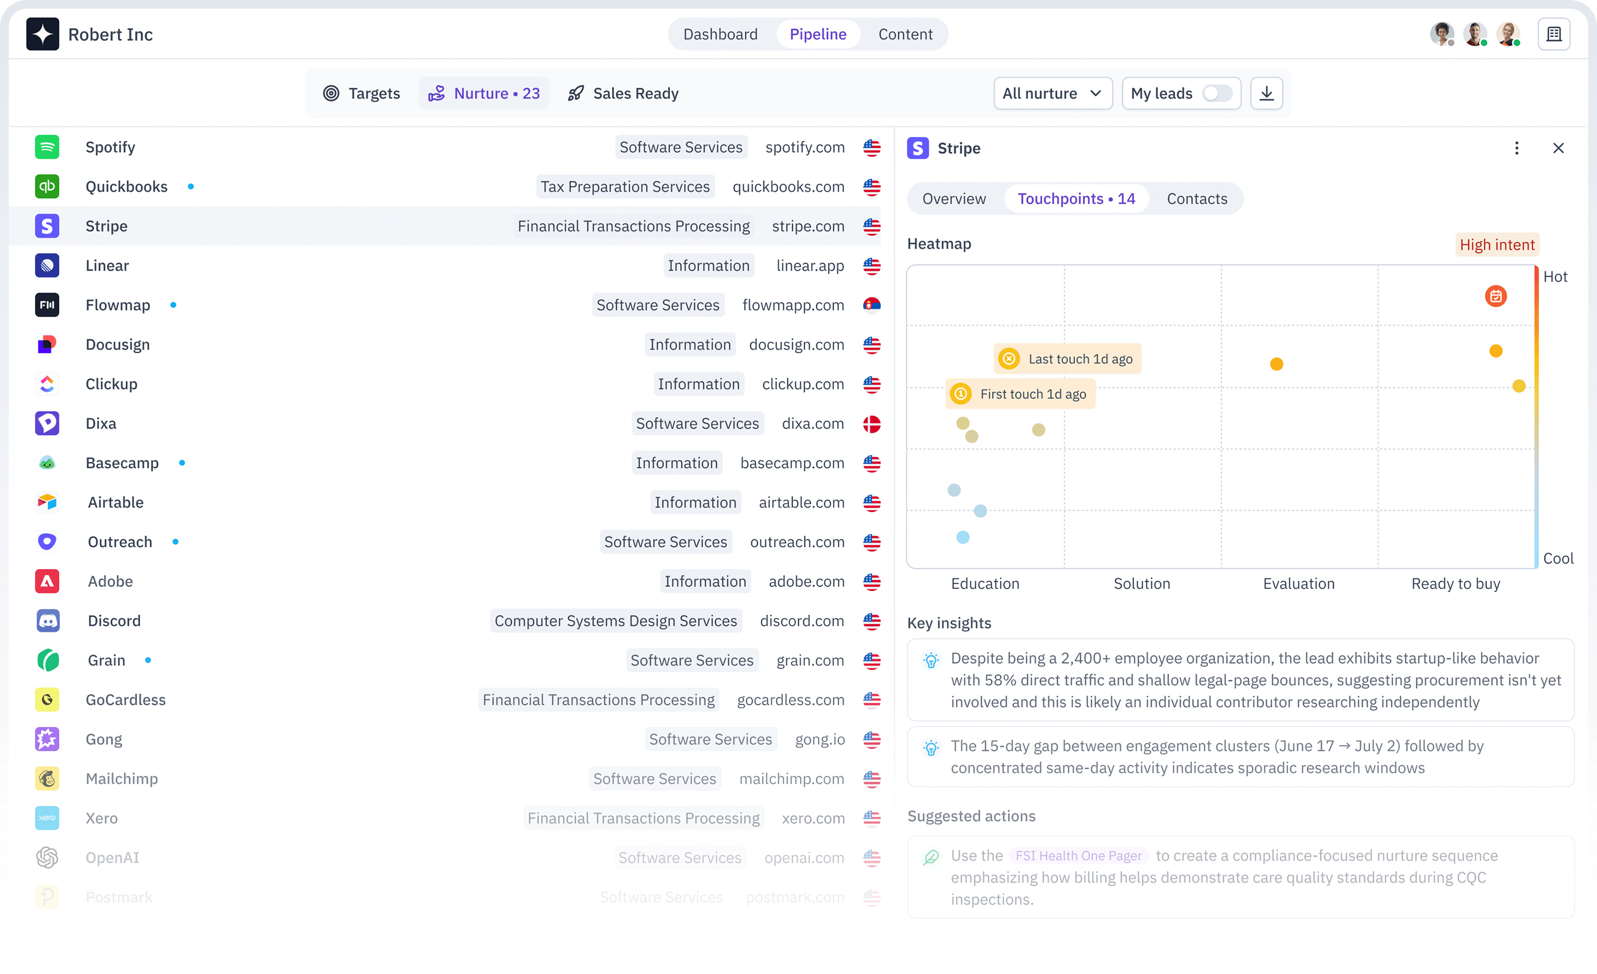Expand the All nurture dropdown
Image resolution: width=1597 pixels, height=974 pixels.
tap(1053, 94)
